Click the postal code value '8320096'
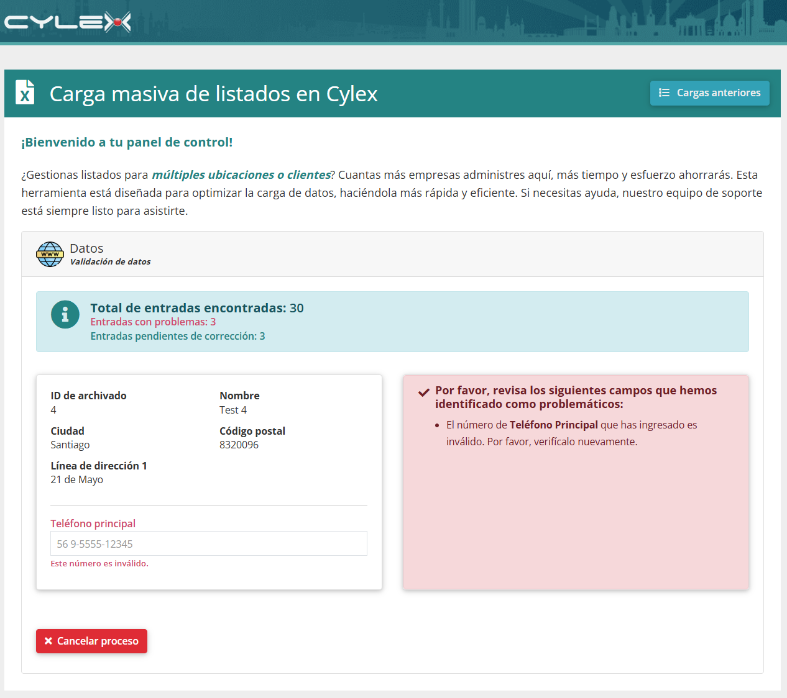This screenshot has width=787, height=698. [x=239, y=445]
